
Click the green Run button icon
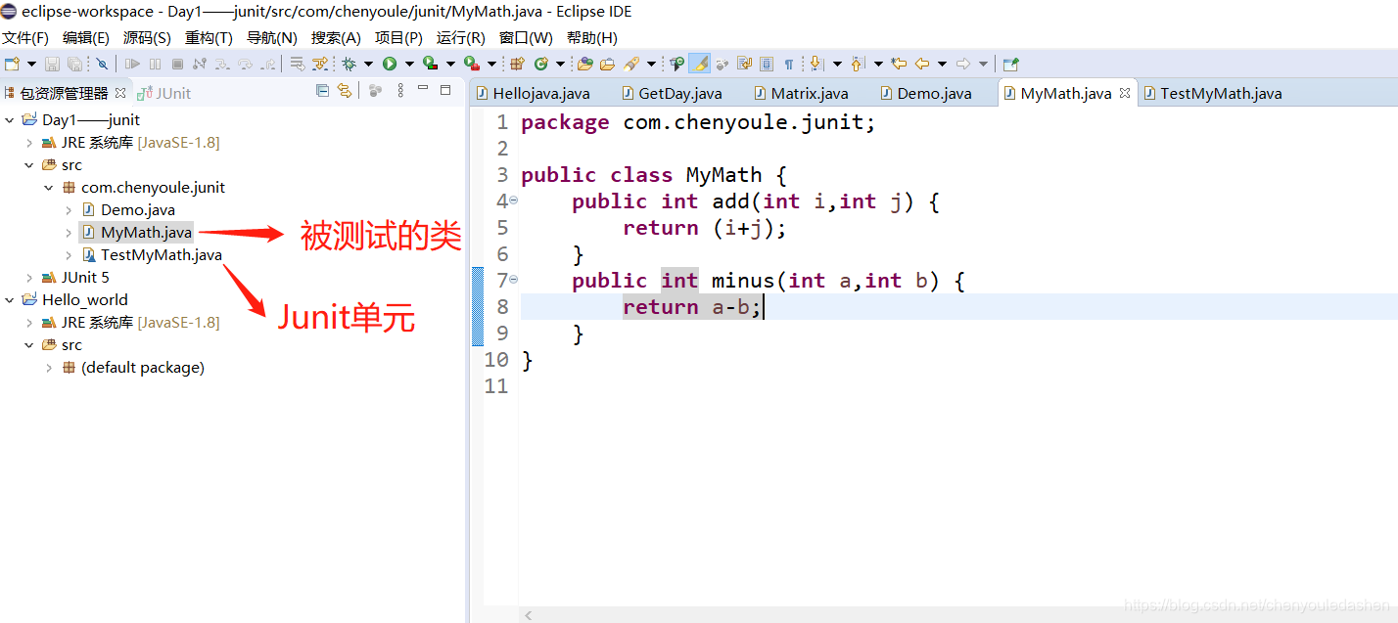[390, 64]
